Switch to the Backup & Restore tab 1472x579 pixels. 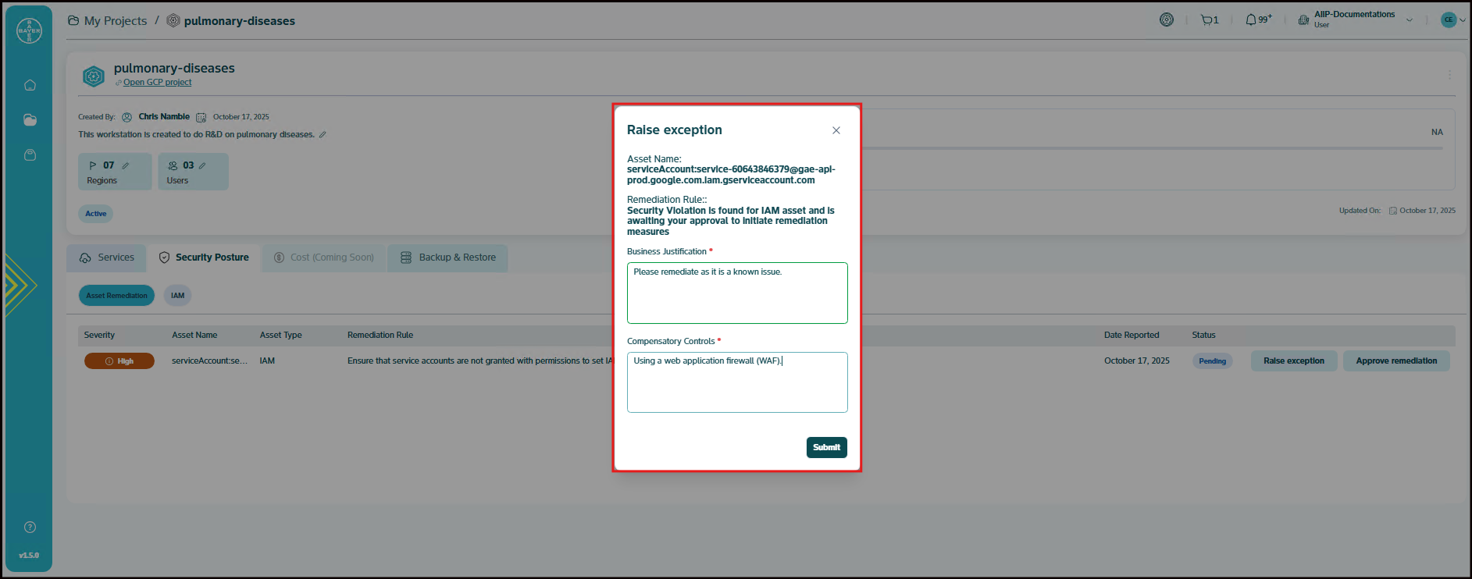(x=448, y=258)
